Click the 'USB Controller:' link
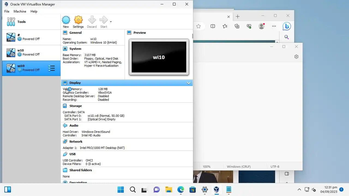Image resolution: width=349 pixels, height=196 pixels. pyautogui.click(x=73, y=160)
